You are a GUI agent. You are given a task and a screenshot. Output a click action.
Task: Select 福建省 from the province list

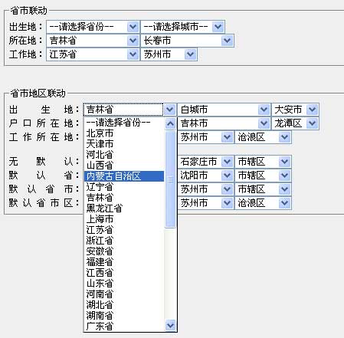coord(124,262)
